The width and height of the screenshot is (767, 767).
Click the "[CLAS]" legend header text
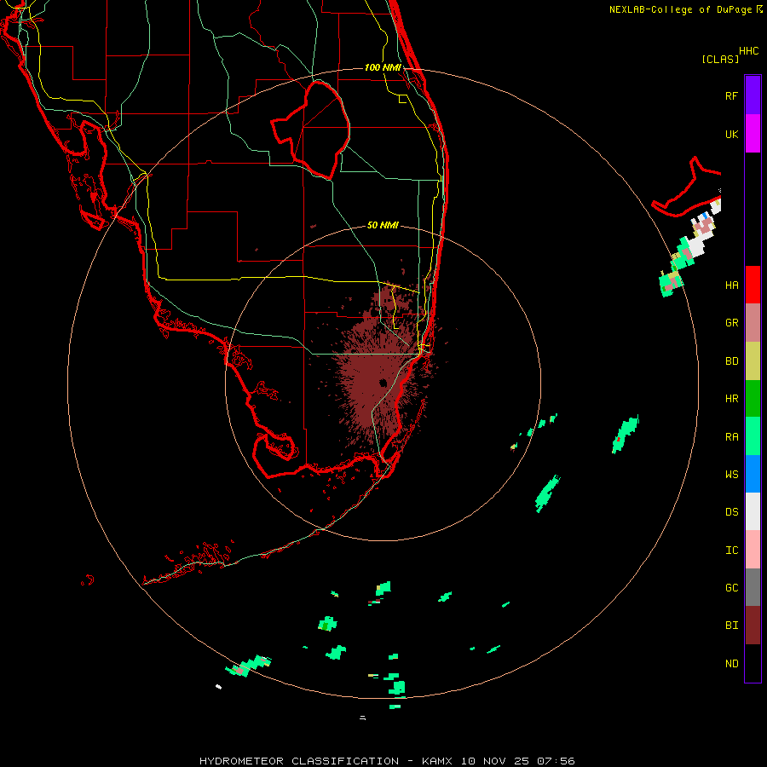[x=720, y=60]
